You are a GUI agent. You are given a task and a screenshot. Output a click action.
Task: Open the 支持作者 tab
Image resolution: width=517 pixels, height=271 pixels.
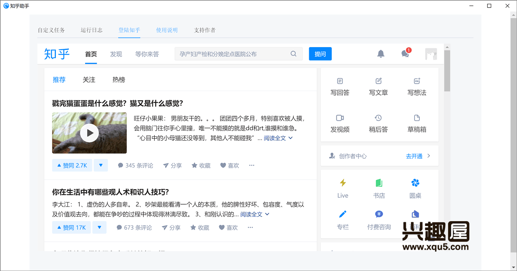click(x=205, y=30)
